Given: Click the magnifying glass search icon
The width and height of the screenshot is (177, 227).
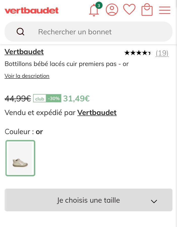Looking at the screenshot, I should point(20,32).
